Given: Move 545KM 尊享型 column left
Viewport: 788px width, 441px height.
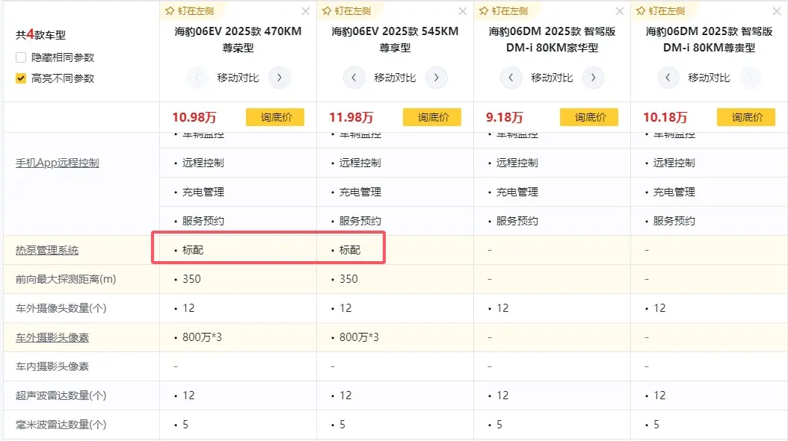Looking at the screenshot, I should pos(354,78).
